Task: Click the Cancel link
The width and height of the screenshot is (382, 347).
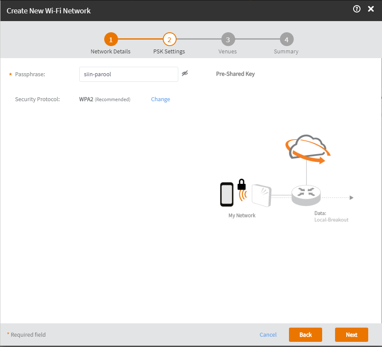Action: click(268, 335)
